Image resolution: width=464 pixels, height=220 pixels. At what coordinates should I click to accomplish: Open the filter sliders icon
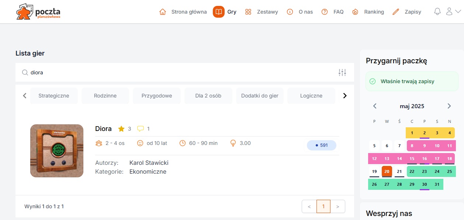pos(342,72)
